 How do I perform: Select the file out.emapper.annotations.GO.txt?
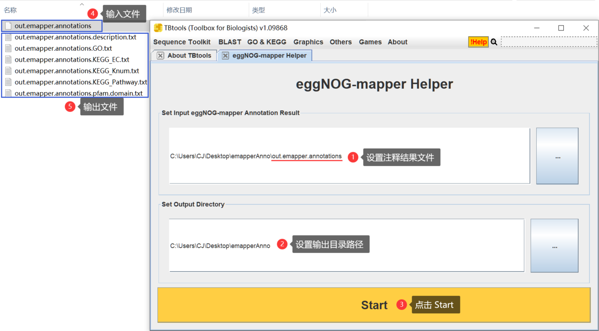click(x=63, y=48)
